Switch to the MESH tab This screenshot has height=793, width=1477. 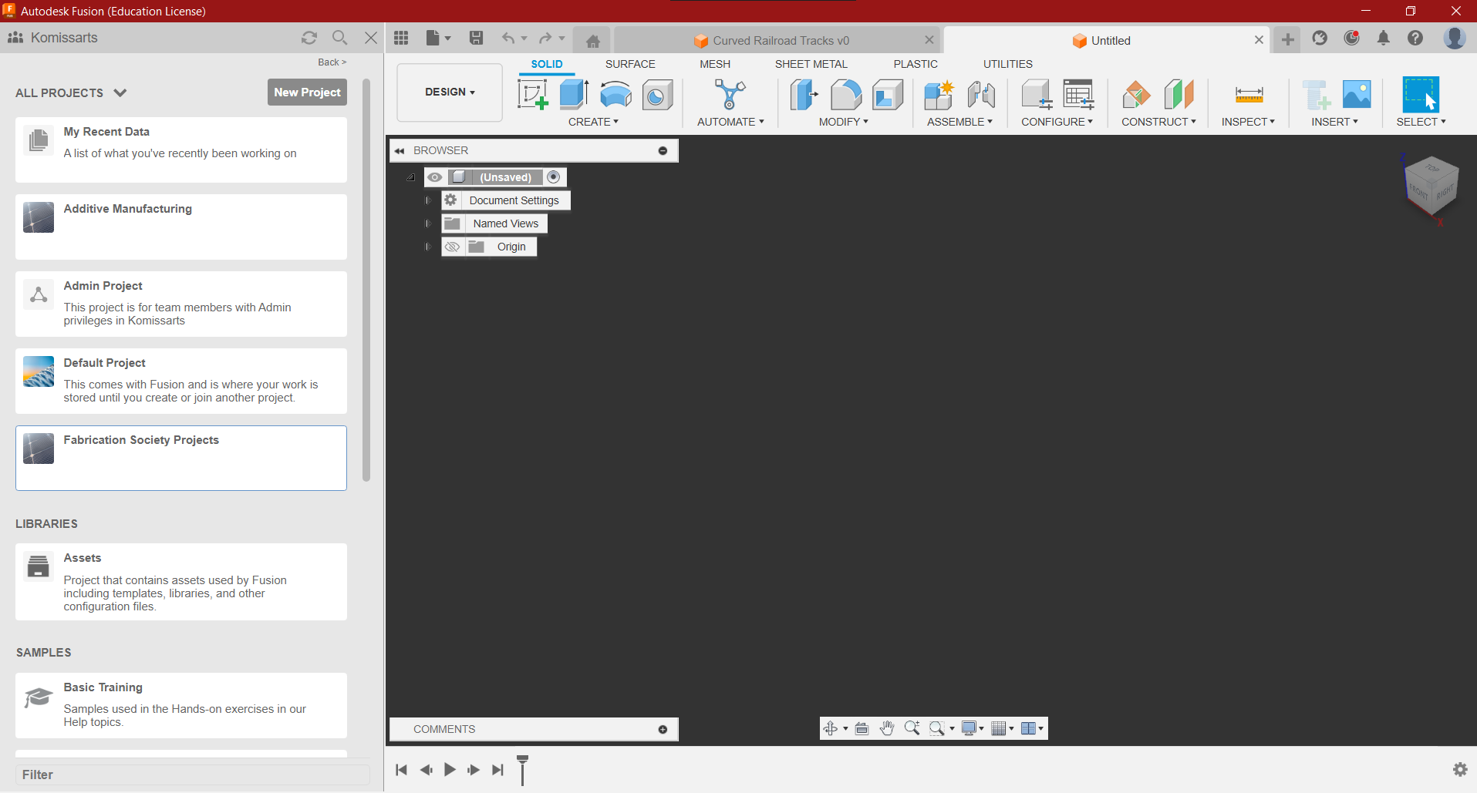click(715, 64)
